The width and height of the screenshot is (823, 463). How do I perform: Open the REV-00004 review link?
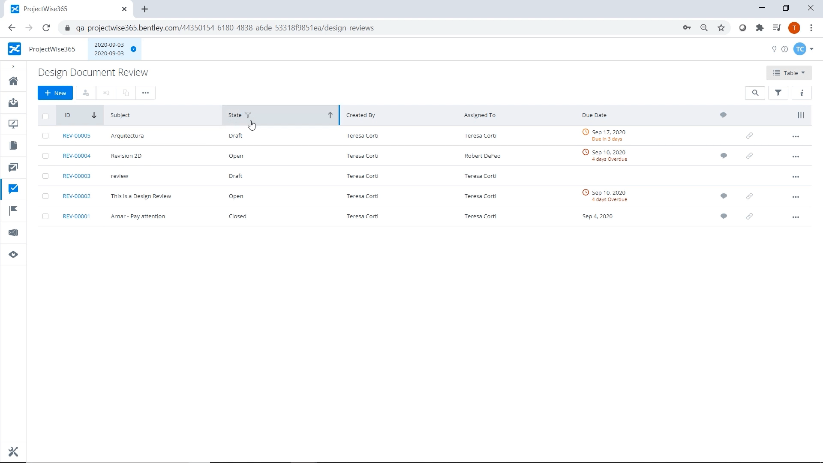[76, 156]
